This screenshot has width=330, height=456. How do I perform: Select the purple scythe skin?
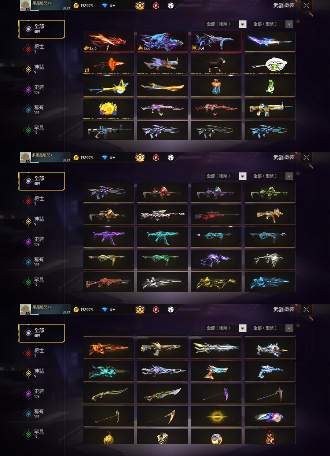click(x=216, y=393)
